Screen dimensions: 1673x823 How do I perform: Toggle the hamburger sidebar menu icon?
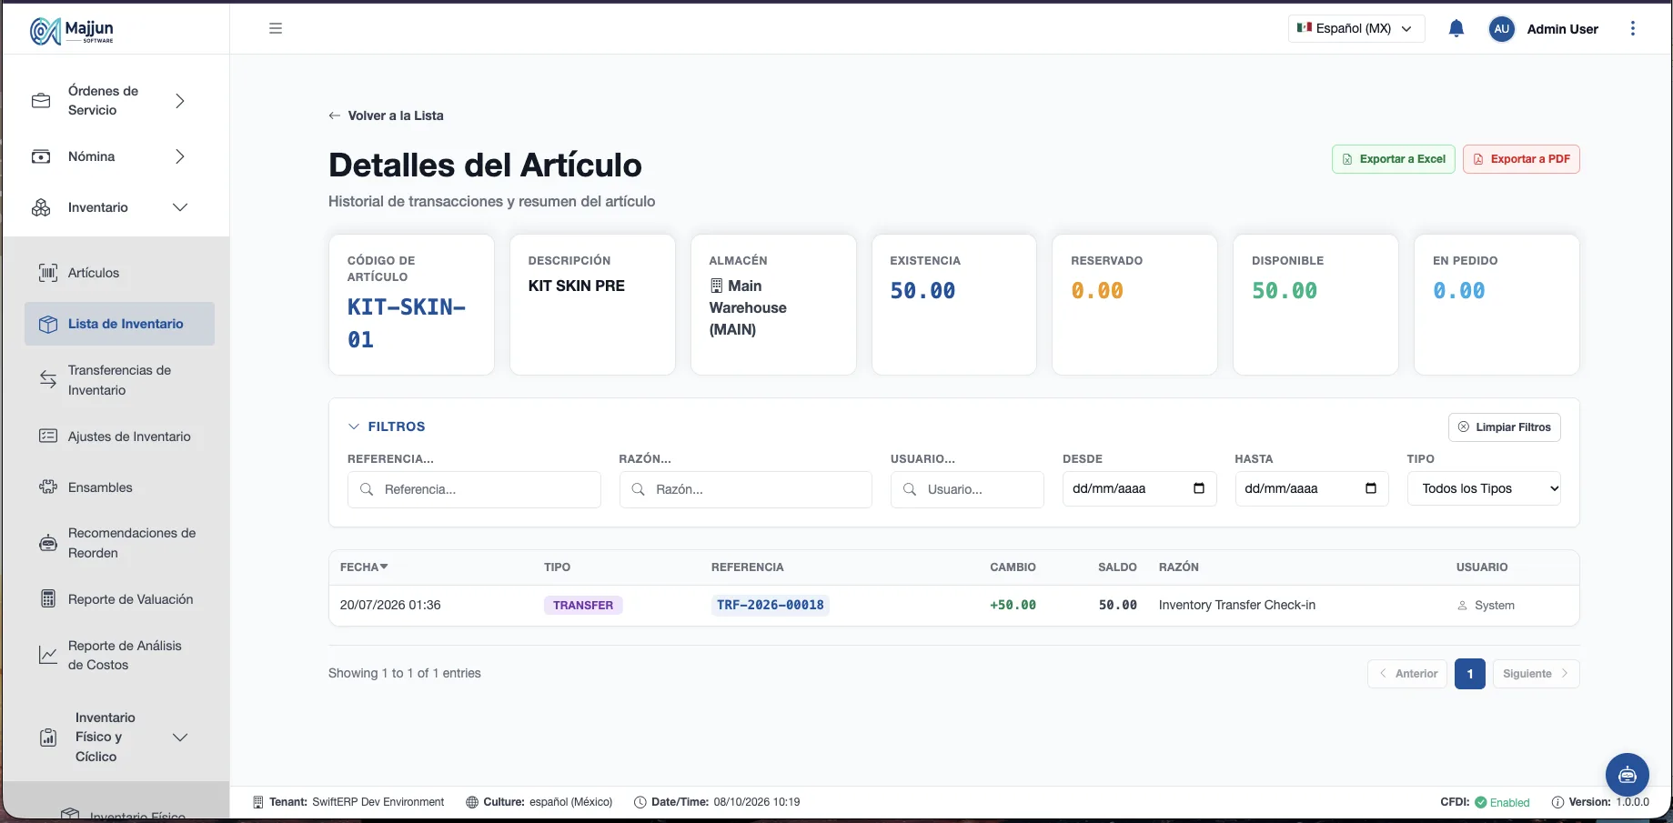pyautogui.click(x=276, y=28)
